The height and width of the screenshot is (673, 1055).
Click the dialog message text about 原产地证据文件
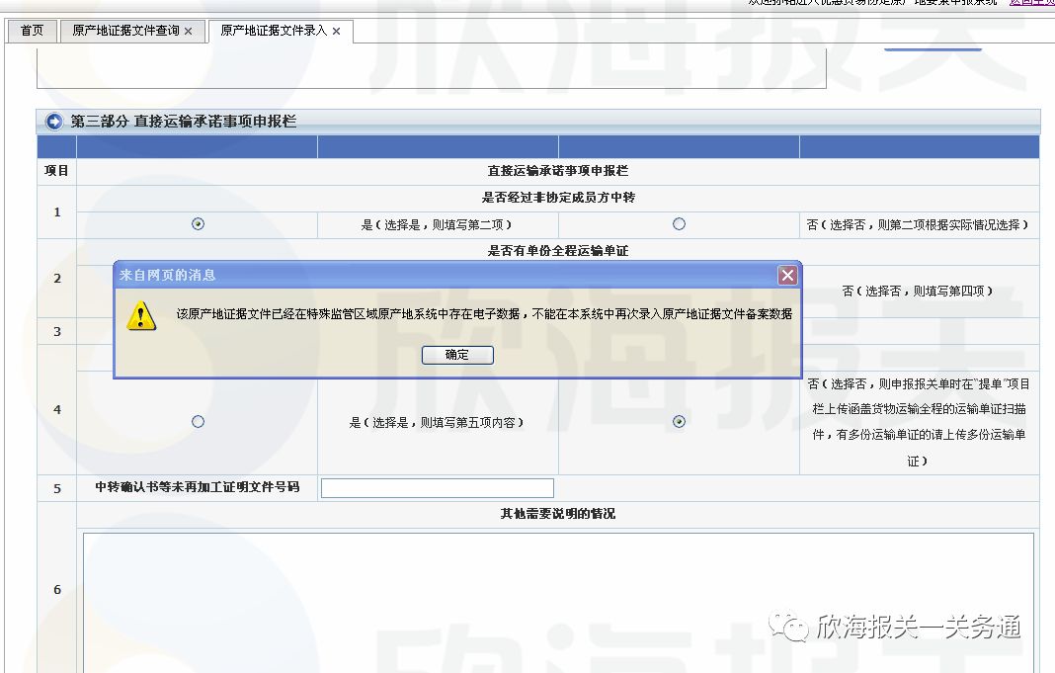tap(484, 314)
